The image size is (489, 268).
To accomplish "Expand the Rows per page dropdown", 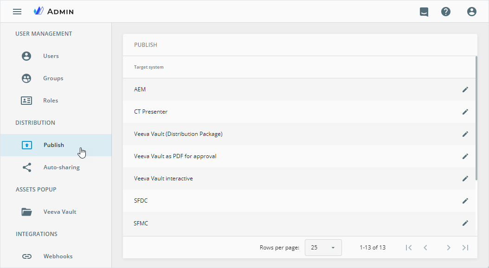I will pyautogui.click(x=323, y=248).
